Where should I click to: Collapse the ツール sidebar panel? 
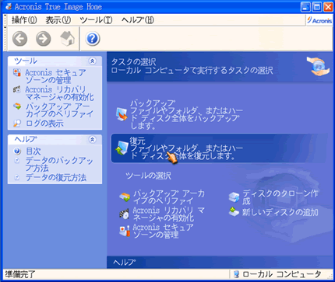click(92, 61)
